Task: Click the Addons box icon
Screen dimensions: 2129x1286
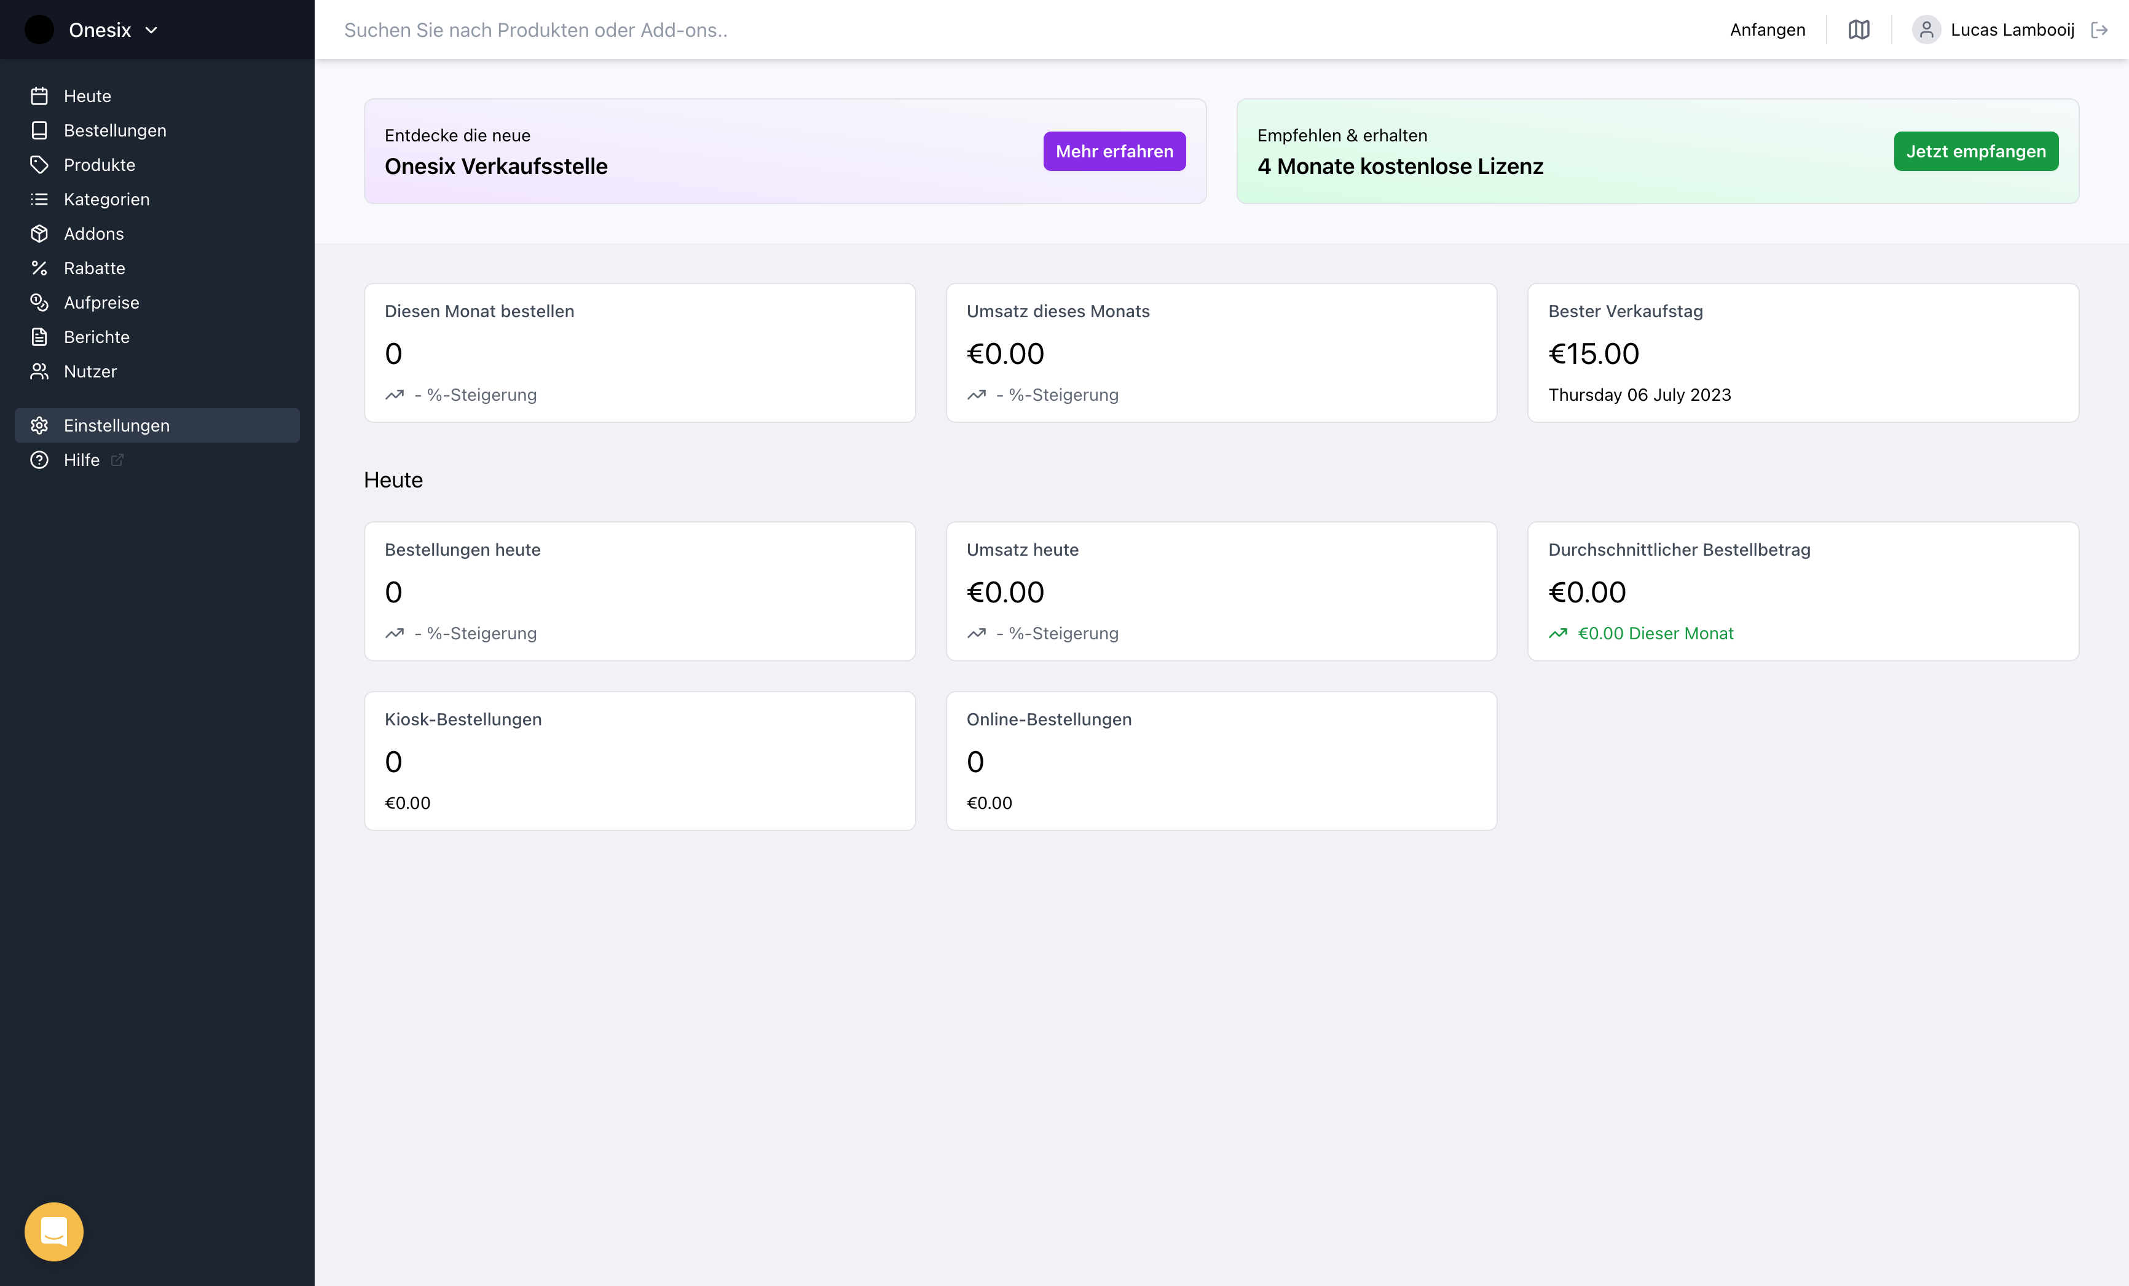Action: point(39,234)
